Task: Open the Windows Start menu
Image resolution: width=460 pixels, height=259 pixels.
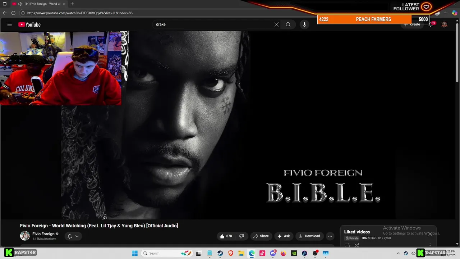Action: 135,253
